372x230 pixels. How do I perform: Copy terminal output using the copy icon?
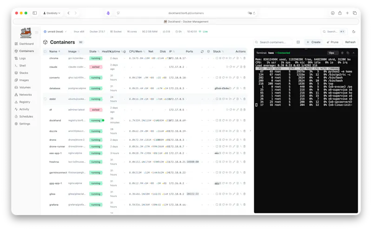[348, 53]
